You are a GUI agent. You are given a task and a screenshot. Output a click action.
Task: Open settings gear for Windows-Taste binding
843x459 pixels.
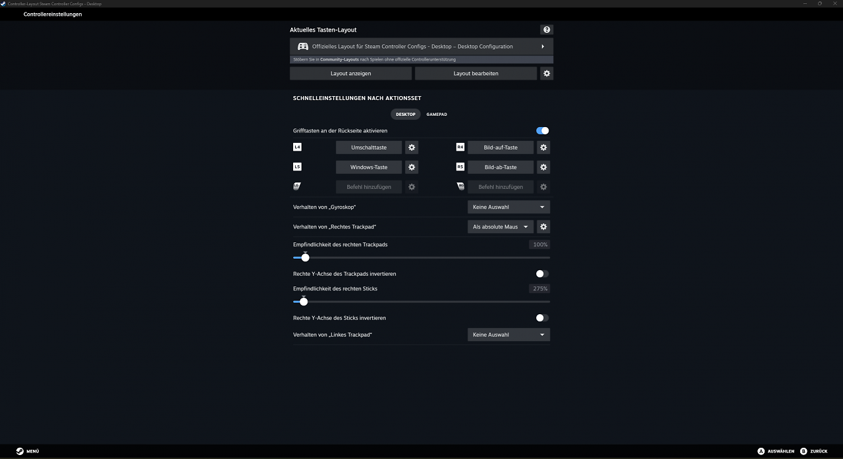412,167
